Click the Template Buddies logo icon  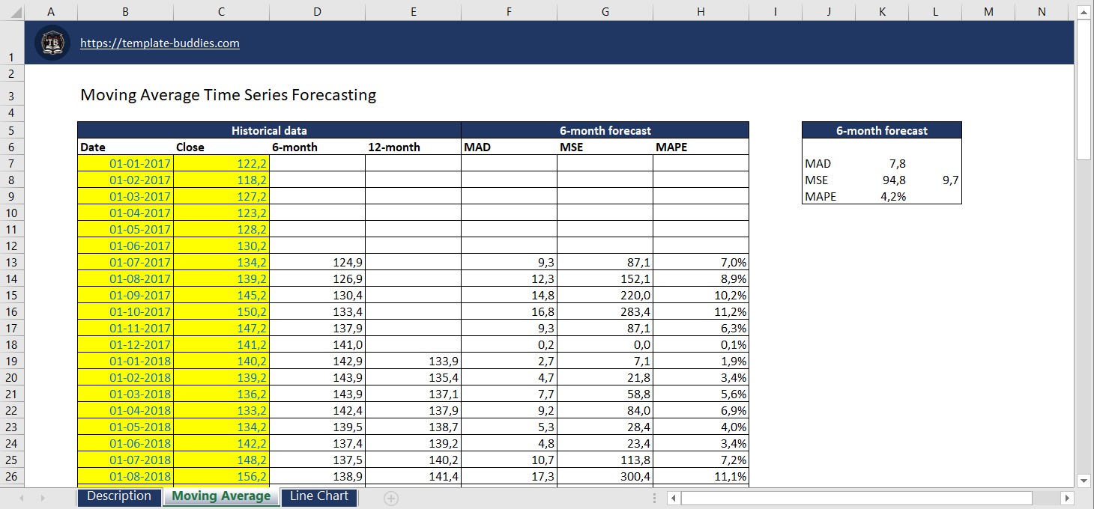pyautogui.click(x=52, y=43)
